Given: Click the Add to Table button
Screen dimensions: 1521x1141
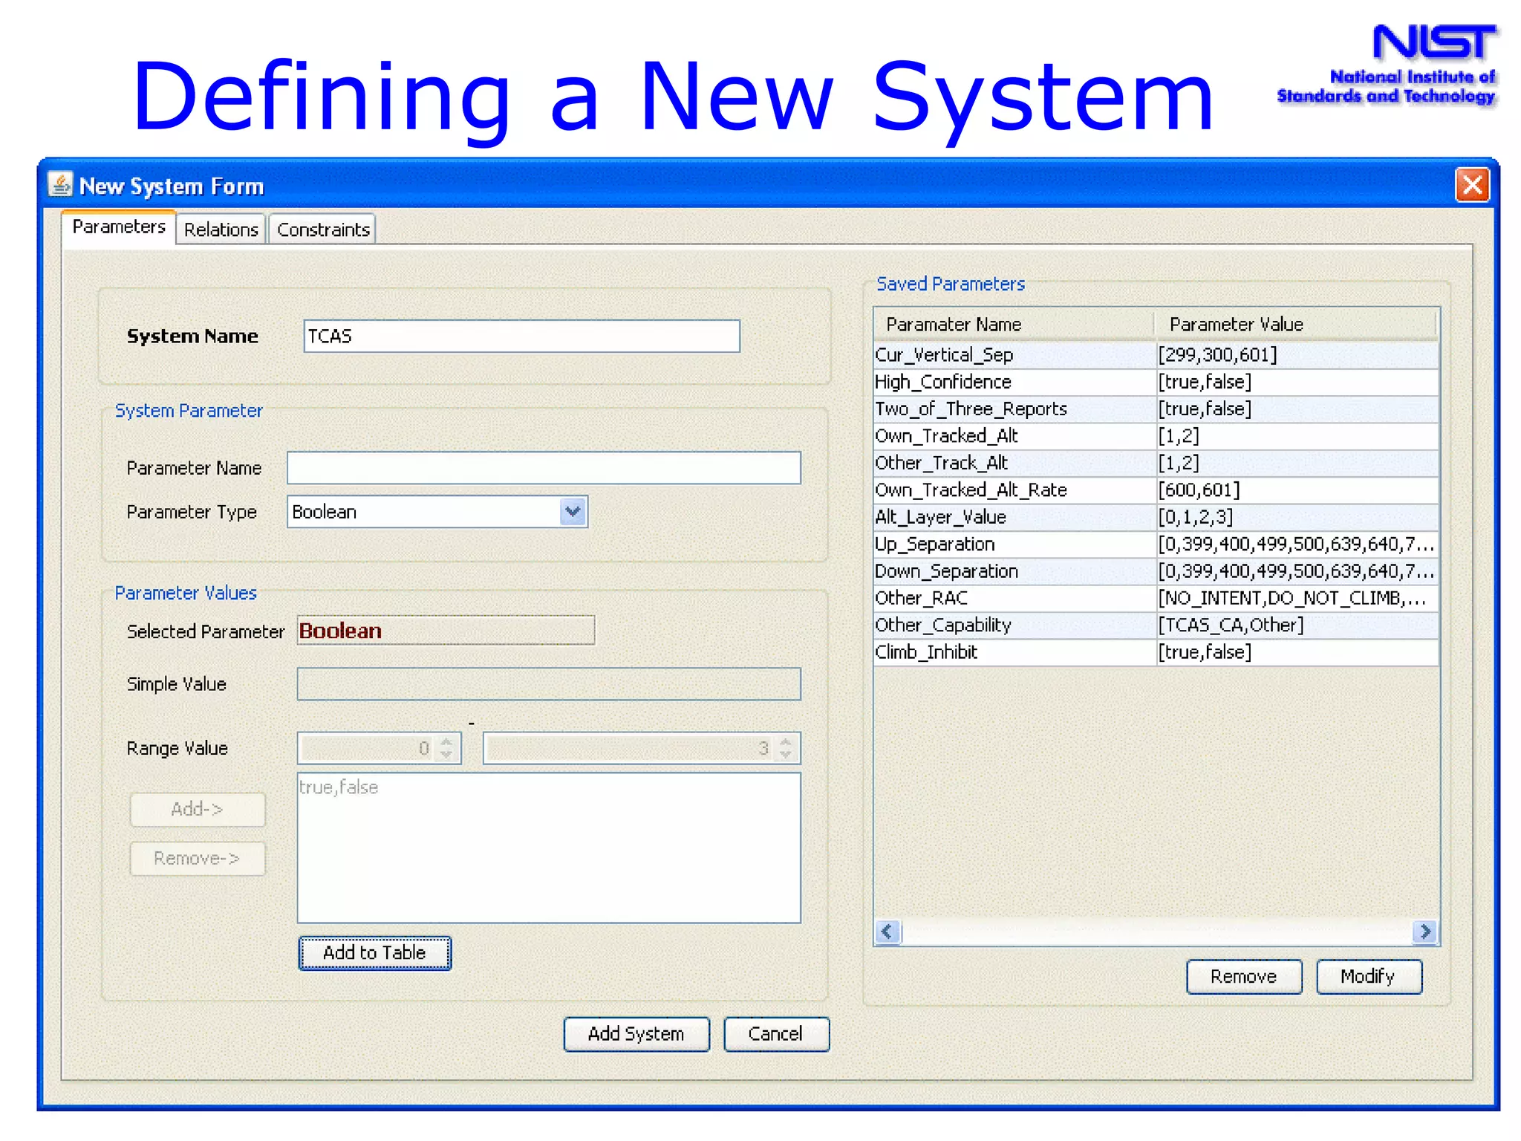Looking at the screenshot, I should pos(375,953).
